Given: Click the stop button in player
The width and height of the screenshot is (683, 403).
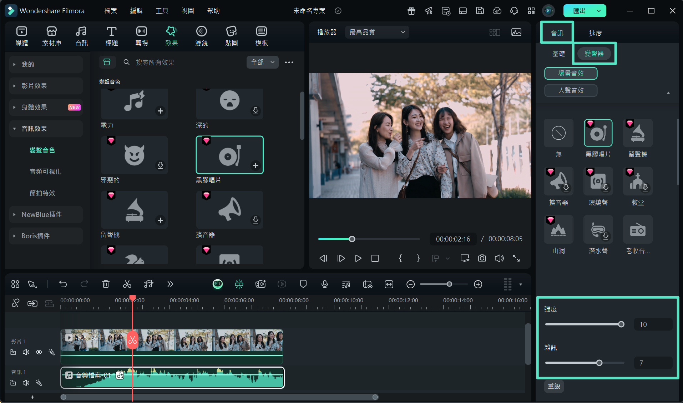Looking at the screenshot, I should pos(375,258).
